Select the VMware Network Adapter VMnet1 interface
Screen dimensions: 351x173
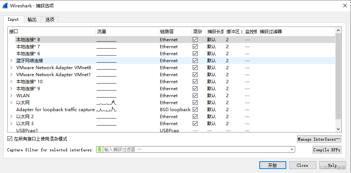point(54,75)
